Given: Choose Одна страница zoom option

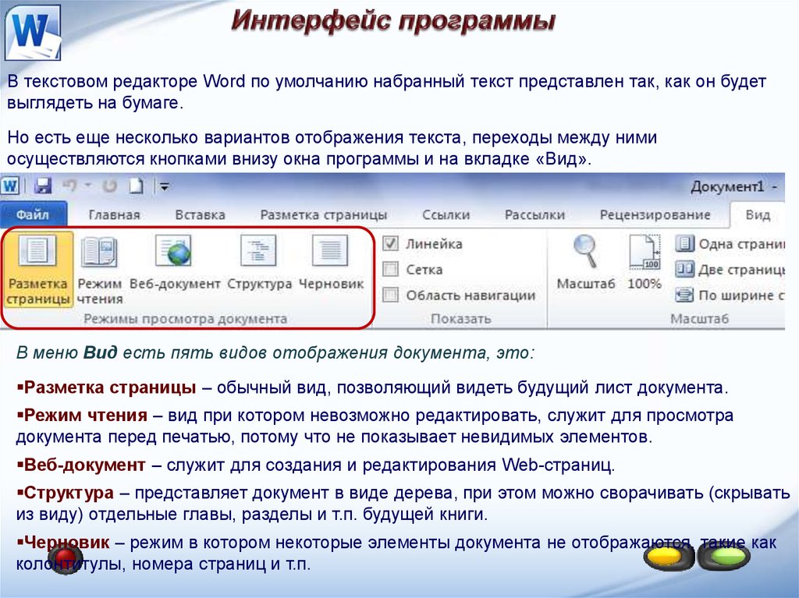Looking at the screenshot, I should [730, 244].
